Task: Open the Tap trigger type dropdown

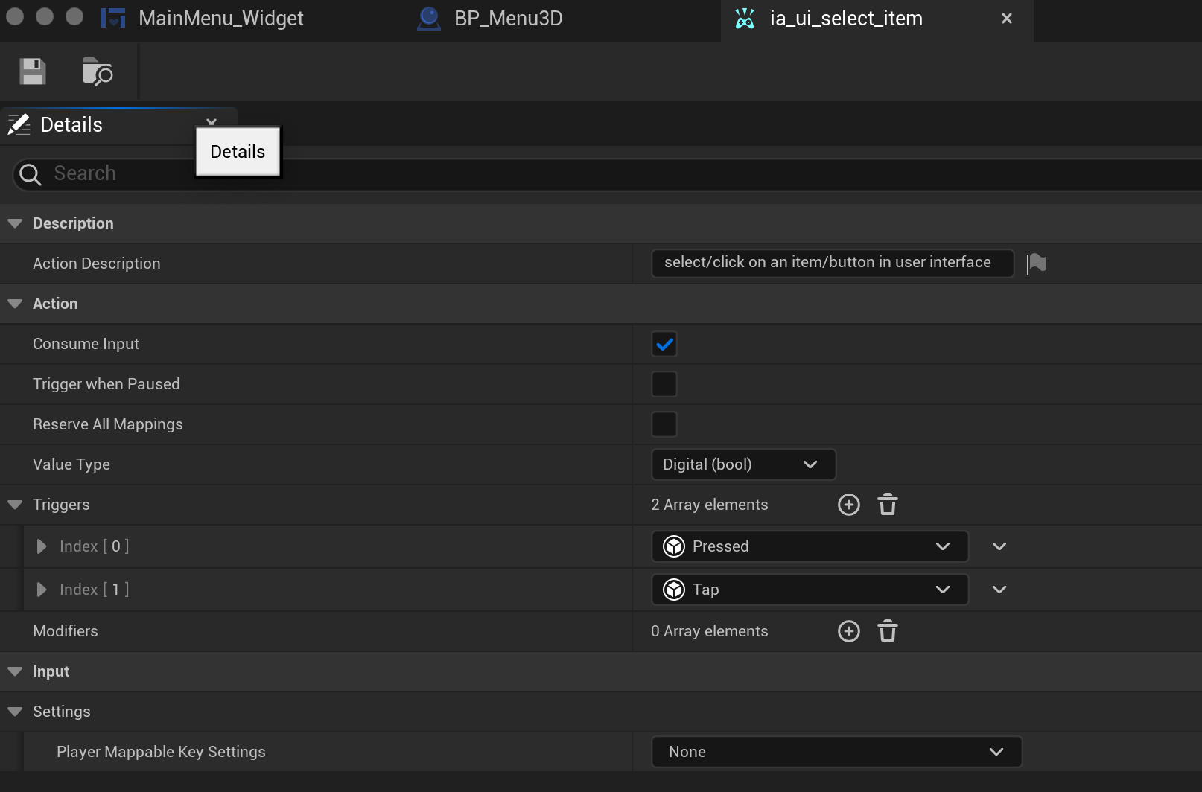Action: [810, 590]
